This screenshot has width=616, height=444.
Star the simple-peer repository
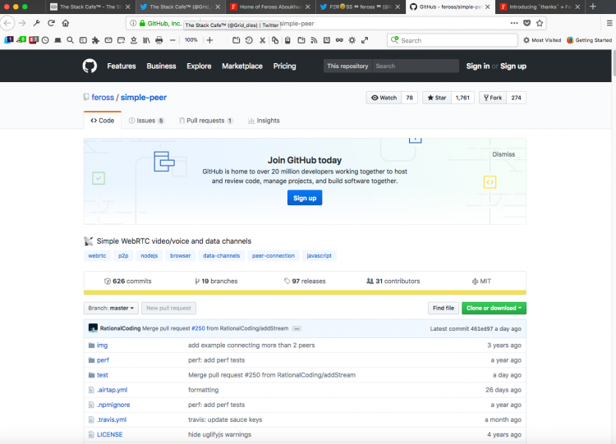(437, 98)
